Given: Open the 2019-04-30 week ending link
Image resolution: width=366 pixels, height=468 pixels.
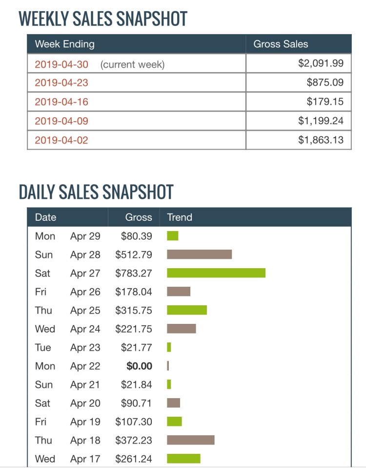Looking at the screenshot, I should click(x=61, y=64).
